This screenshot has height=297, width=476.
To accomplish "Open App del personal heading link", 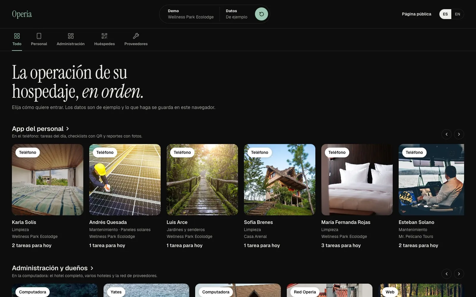I will (x=38, y=129).
